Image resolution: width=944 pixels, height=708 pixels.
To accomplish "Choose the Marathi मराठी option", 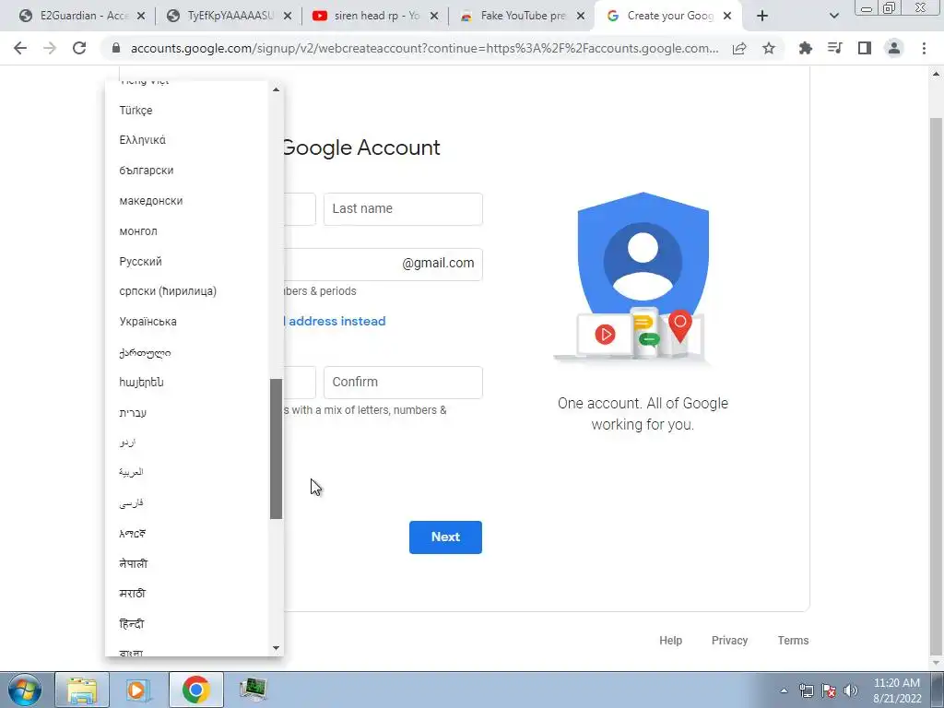I will click(186, 594).
